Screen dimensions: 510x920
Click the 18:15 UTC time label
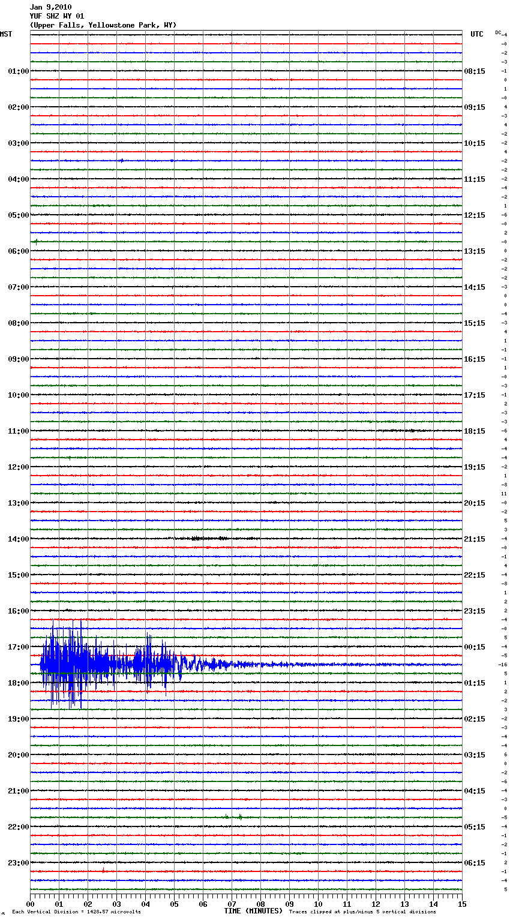click(x=475, y=431)
